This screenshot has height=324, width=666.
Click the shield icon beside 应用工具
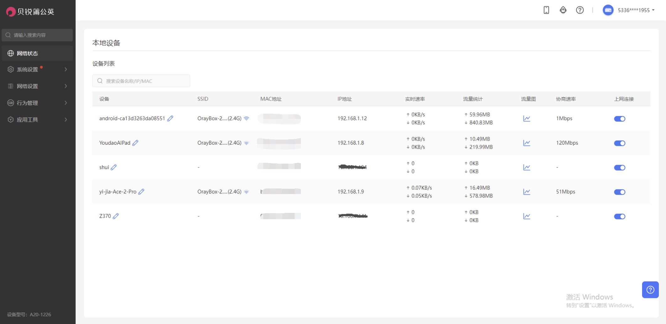pos(11,120)
